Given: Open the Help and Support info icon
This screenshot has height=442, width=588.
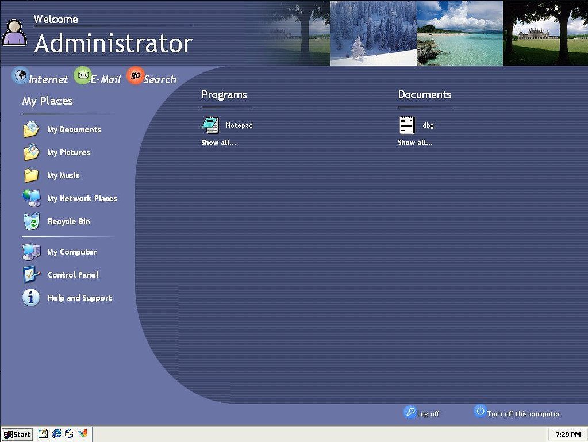Looking at the screenshot, I should coord(31,298).
